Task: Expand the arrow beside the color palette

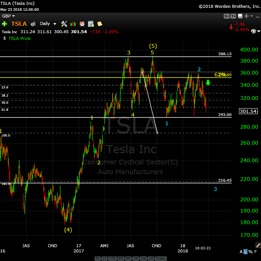Action: (x=258, y=31)
